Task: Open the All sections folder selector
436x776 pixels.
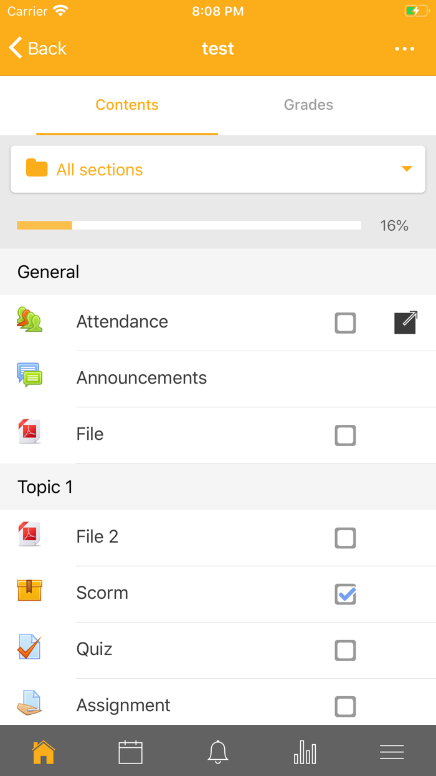Action: click(218, 170)
